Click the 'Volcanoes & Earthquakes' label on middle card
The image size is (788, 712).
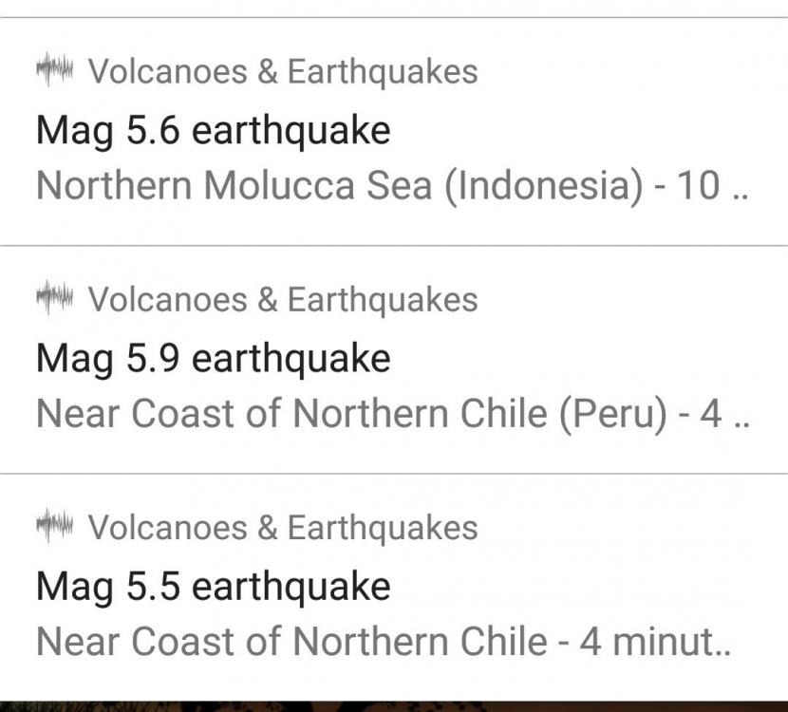click(281, 300)
